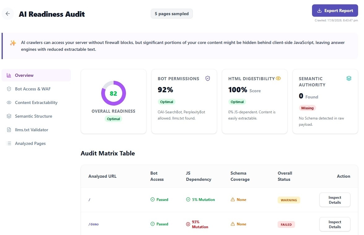Click the eye icon beside Content Extractability
Image resolution: width=364 pixels, height=235 pixels.
(x=9, y=102)
